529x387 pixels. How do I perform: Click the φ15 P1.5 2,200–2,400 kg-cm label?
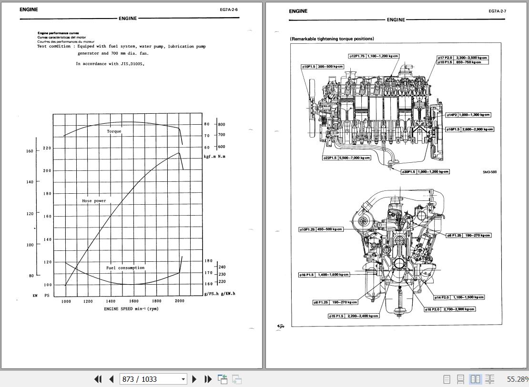click(354, 316)
